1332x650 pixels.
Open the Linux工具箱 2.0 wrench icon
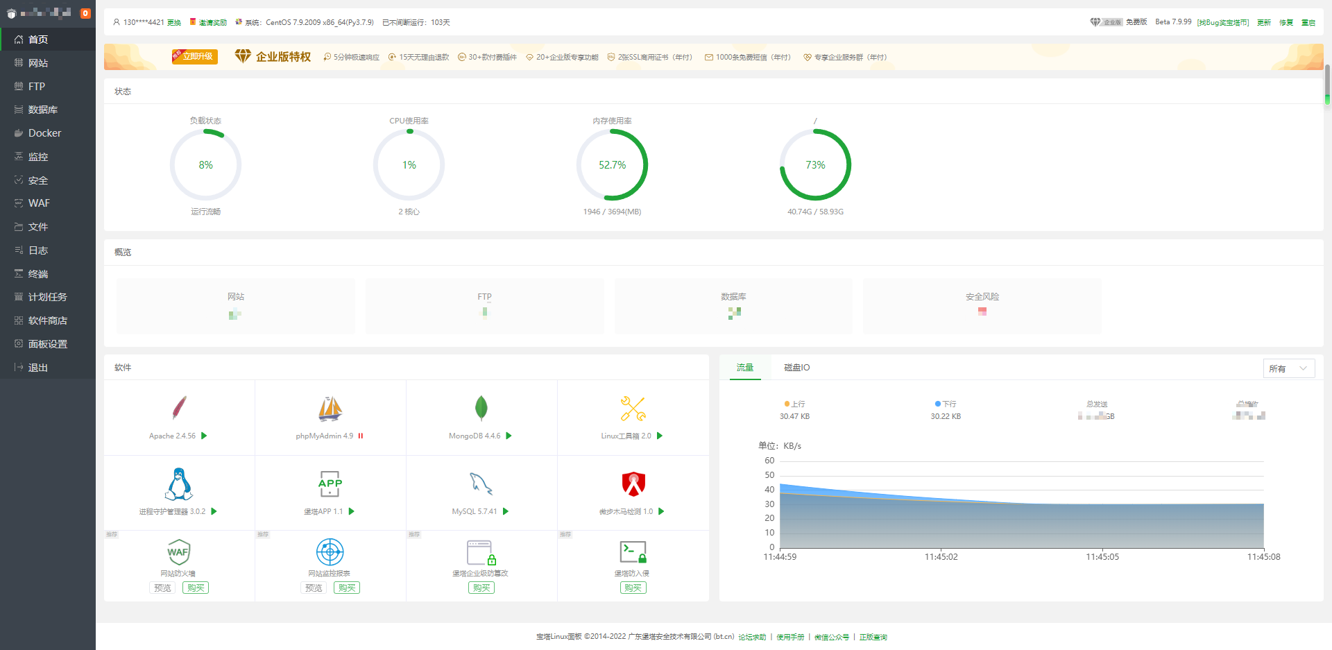point(633,409)
